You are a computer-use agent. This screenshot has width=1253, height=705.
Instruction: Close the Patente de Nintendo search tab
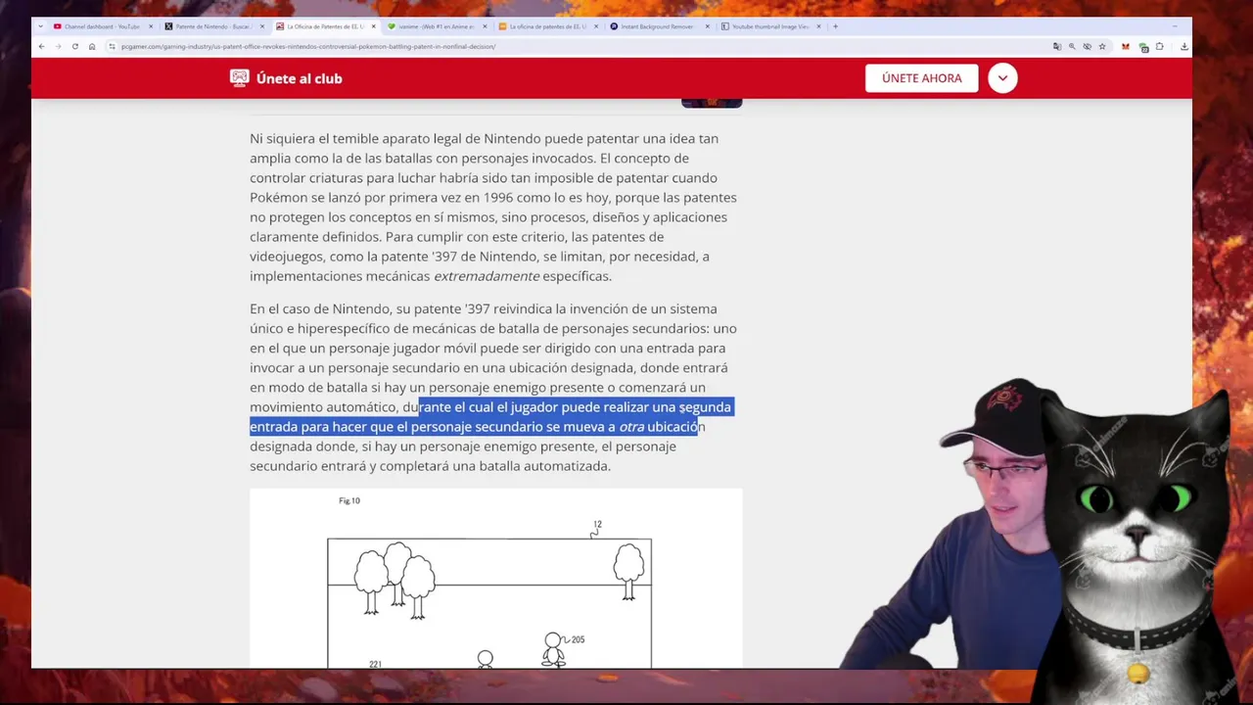click(x=262, y=26)
